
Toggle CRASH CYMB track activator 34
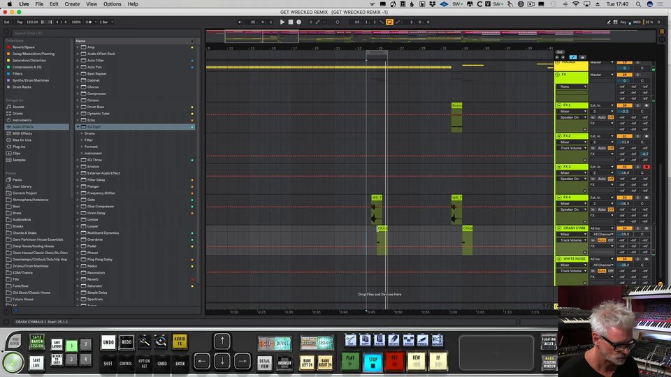coord(625,228)
